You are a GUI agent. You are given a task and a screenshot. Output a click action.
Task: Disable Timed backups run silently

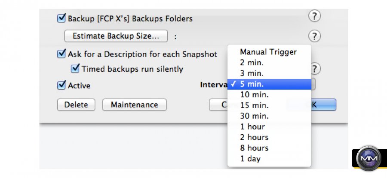point(76,69)
